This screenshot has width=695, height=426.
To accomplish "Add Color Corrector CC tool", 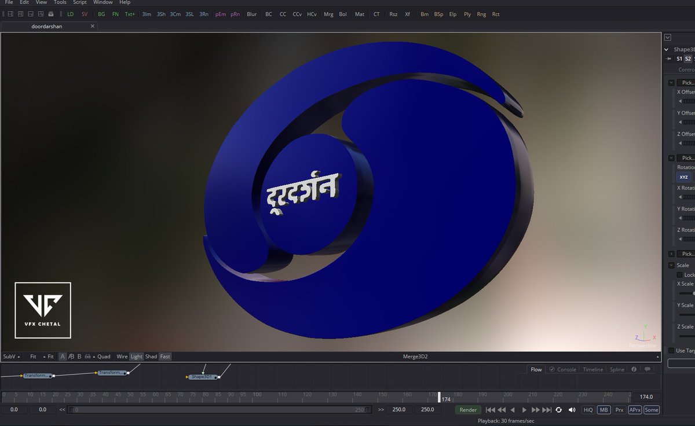I will [x=283, y=14].
